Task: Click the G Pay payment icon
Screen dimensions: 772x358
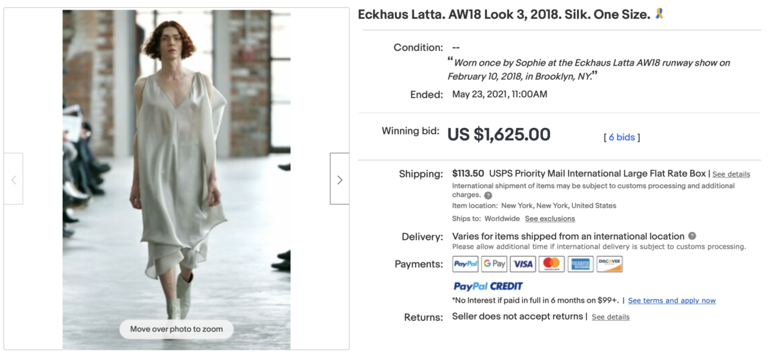Action: click(494, 264)
